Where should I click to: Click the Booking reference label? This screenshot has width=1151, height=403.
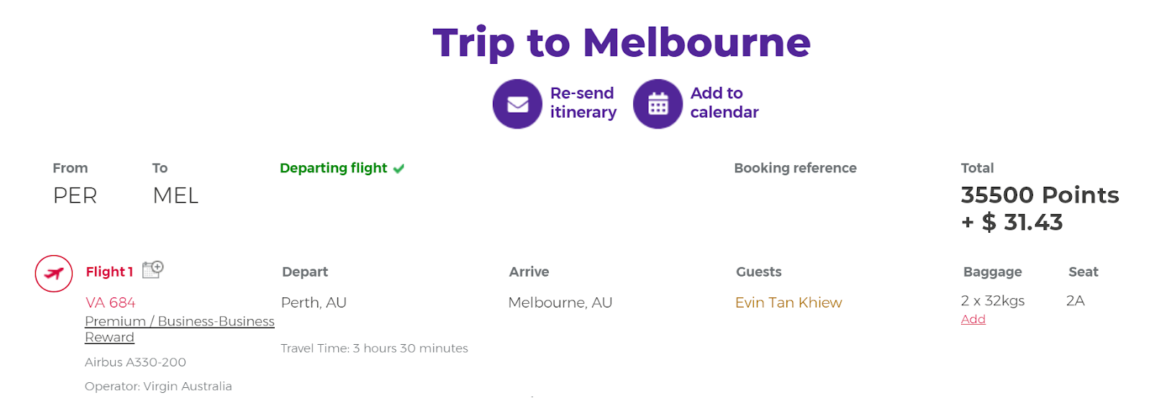795,168
